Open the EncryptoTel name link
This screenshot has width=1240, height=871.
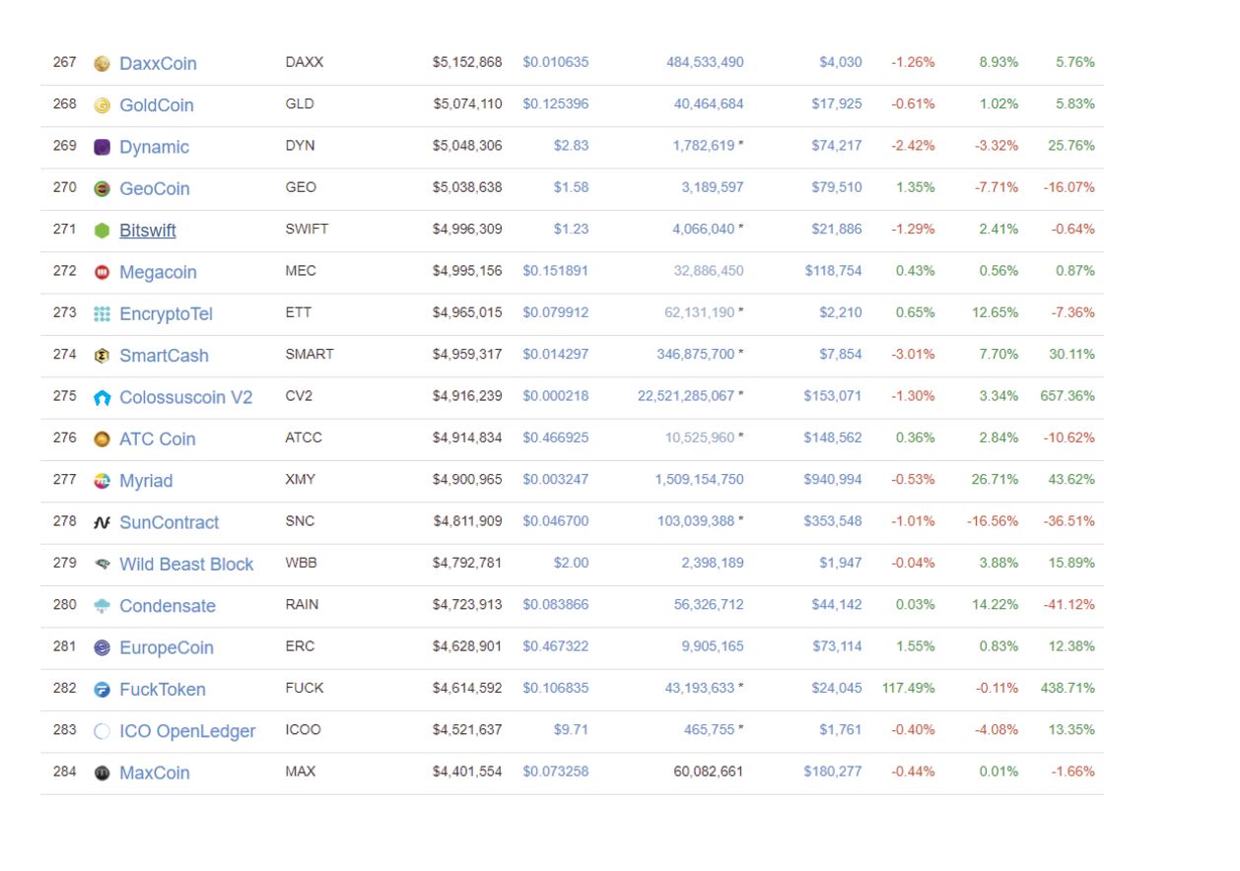pos(166,313)
